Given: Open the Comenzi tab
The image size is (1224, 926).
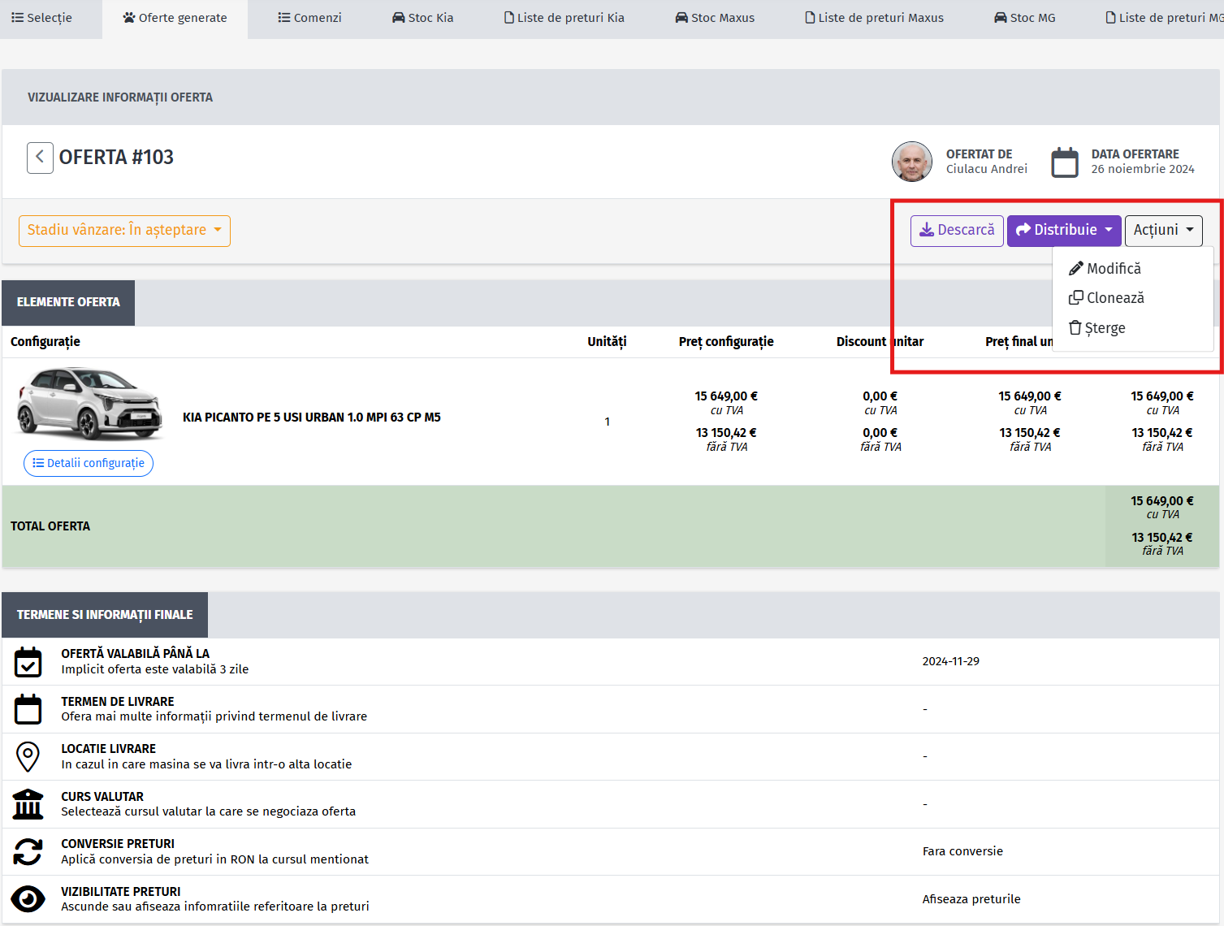Looking at the screenshot, I should coord(309,18).
